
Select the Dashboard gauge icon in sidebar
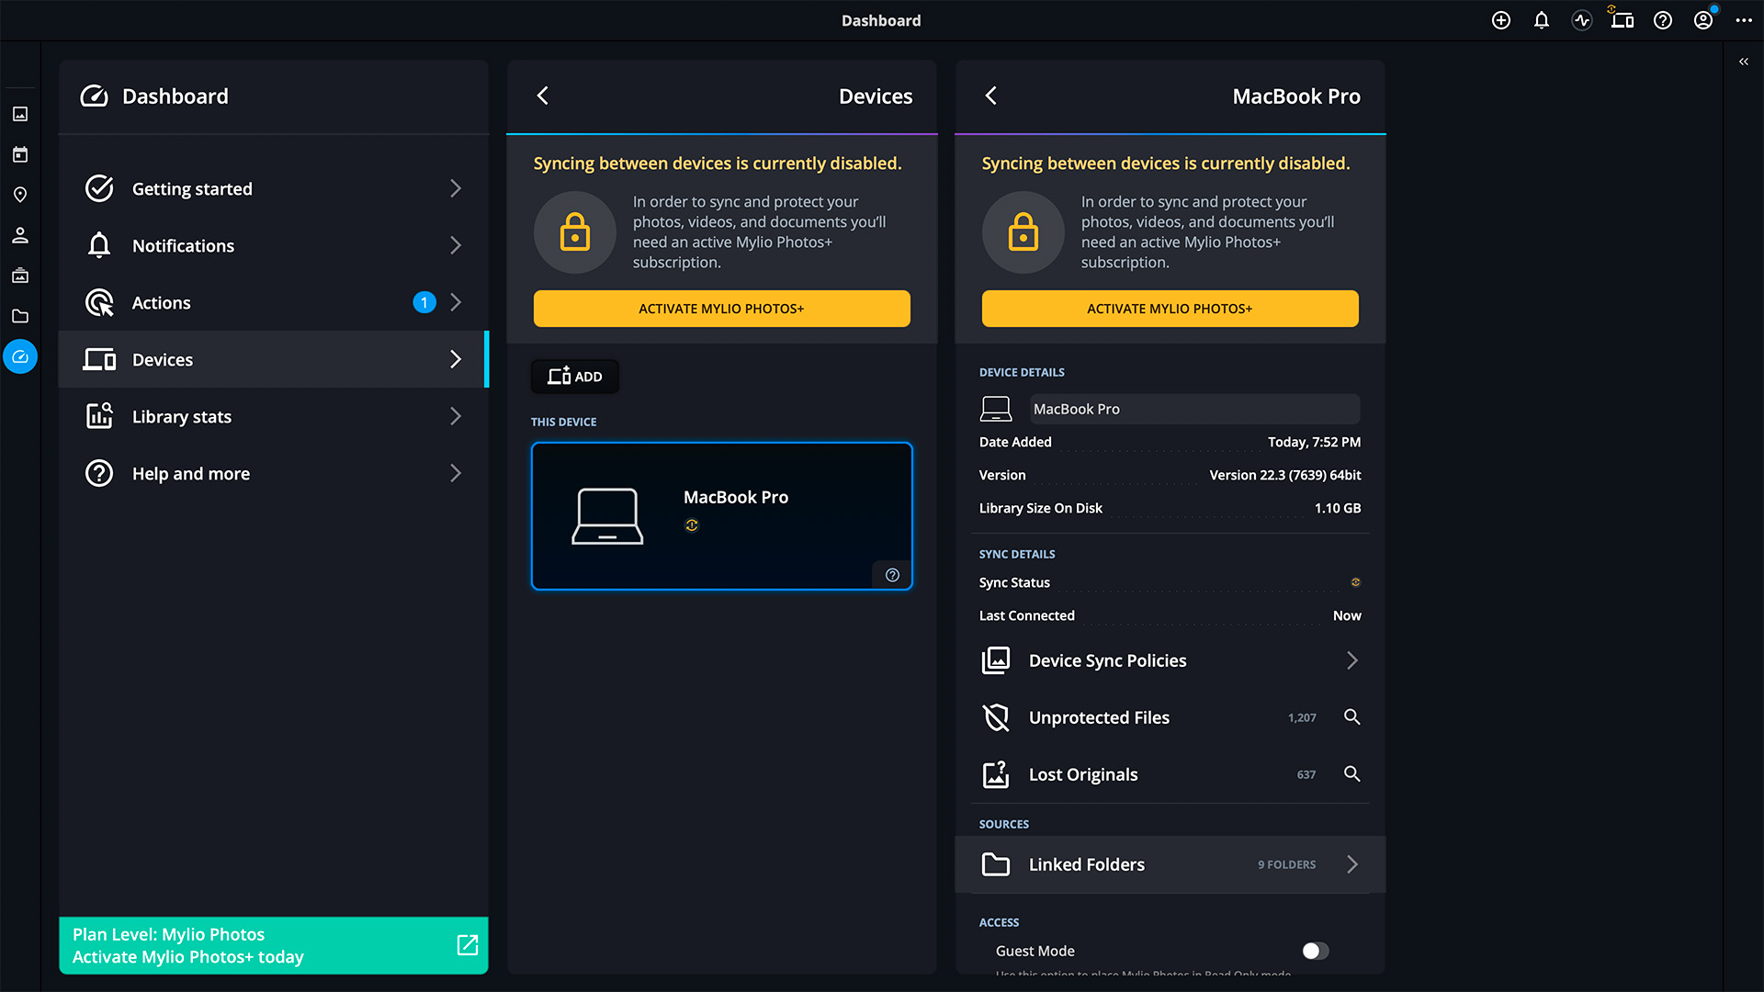click(20, 356)
